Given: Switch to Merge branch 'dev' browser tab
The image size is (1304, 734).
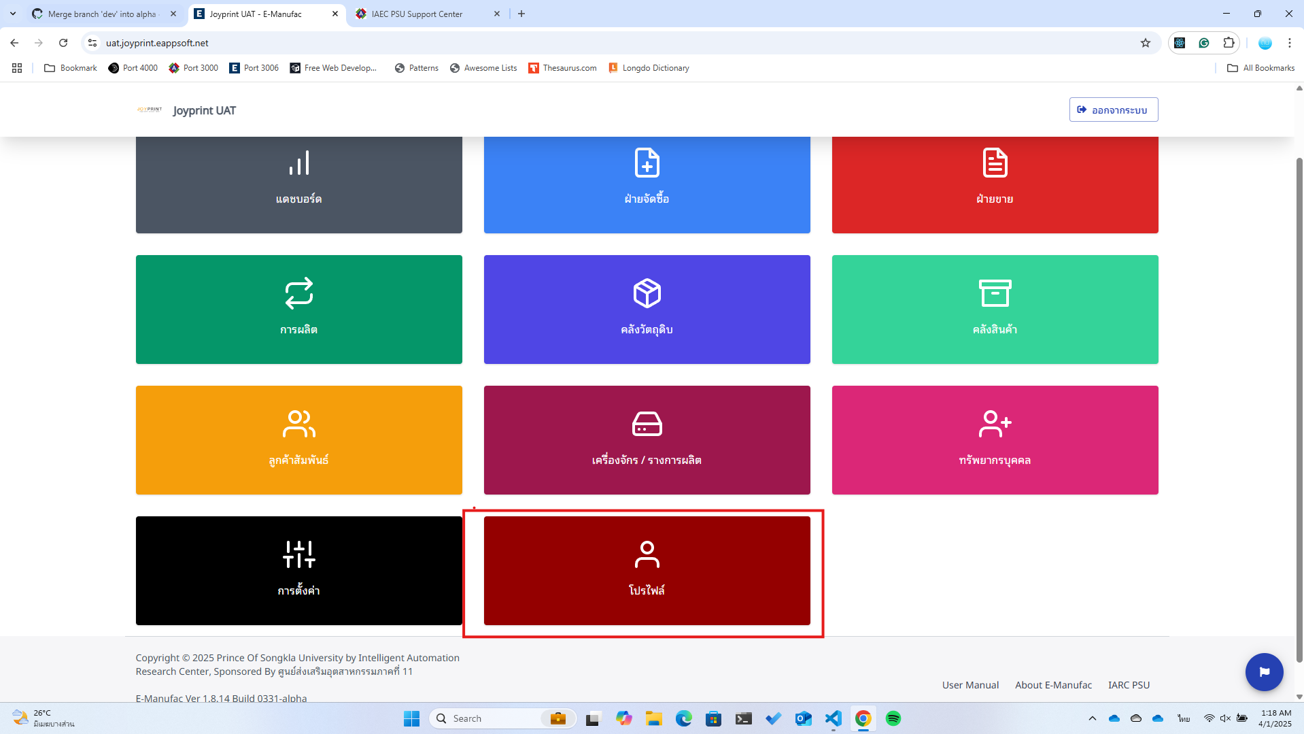Looking at the screenshot, I should point(102,14).
